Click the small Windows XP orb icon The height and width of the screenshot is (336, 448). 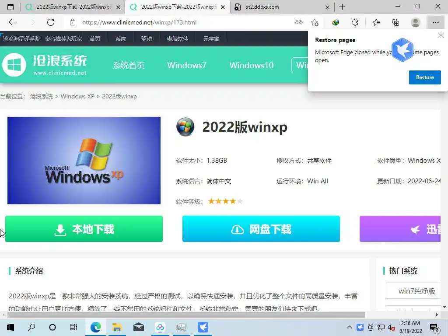tap(185, 127)
